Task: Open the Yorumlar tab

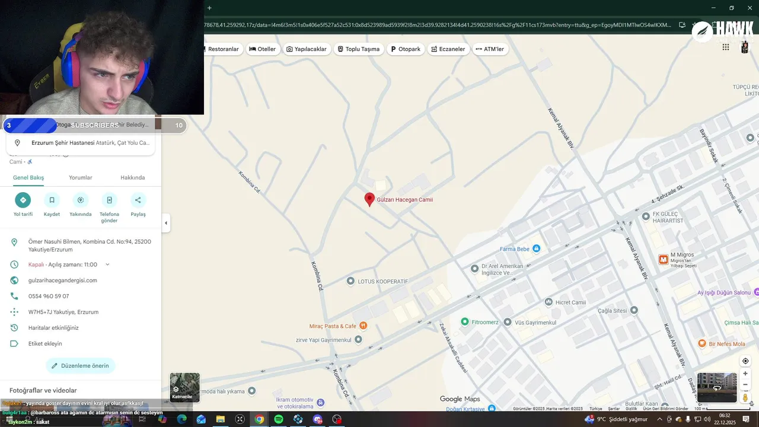Action: tap(81, 177)
